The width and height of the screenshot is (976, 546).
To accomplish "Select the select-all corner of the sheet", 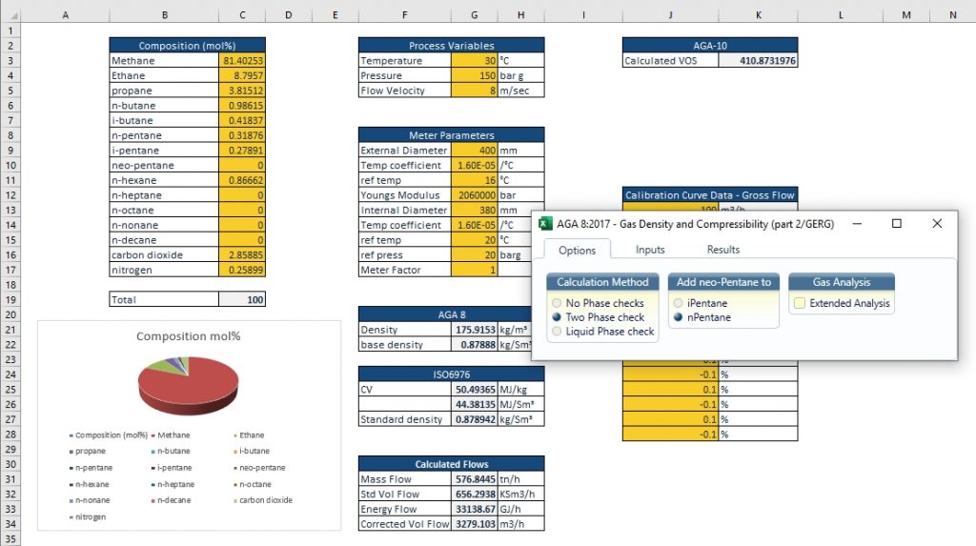I will click(x=10, y=15).
